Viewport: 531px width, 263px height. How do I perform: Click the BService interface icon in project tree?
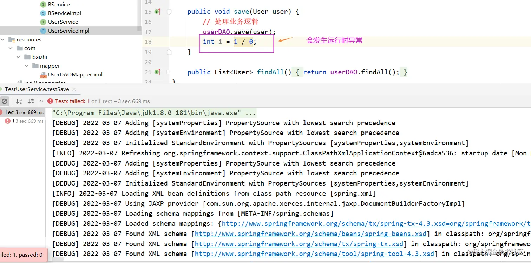(x=43, y=5)
